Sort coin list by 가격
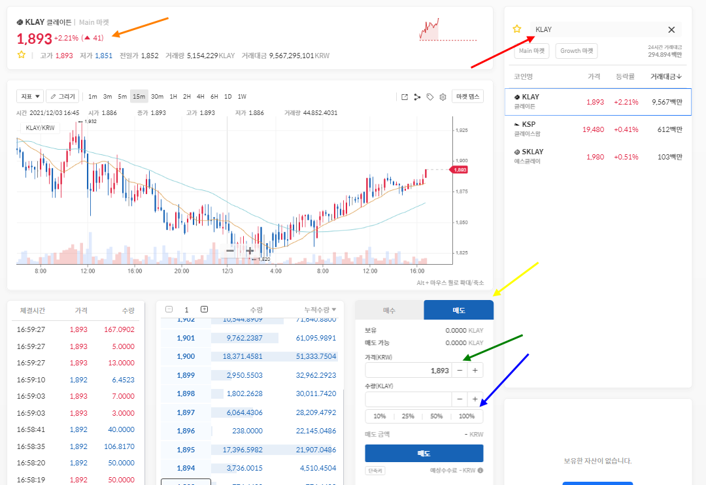706x485 pixels. pos(594,76)
